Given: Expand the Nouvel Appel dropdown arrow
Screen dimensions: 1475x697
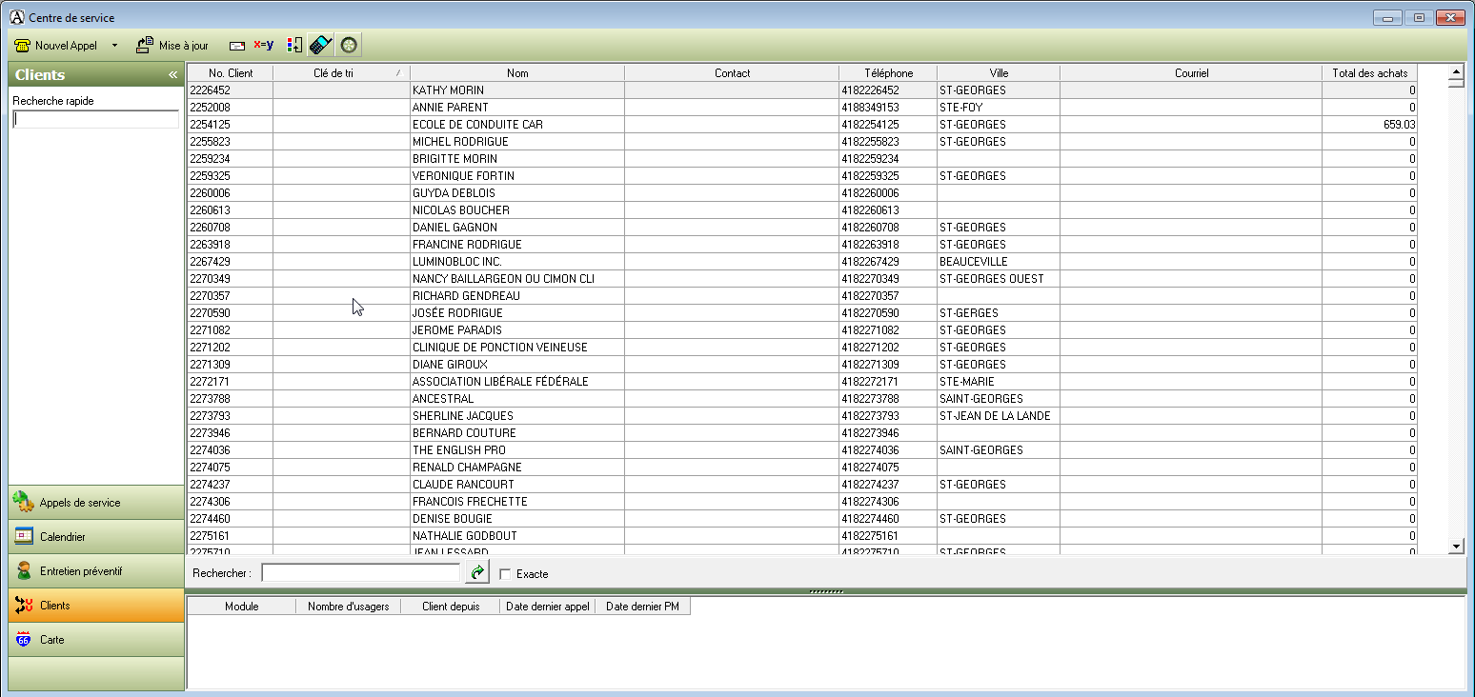Looking at the screenshot, I should 114,45.
